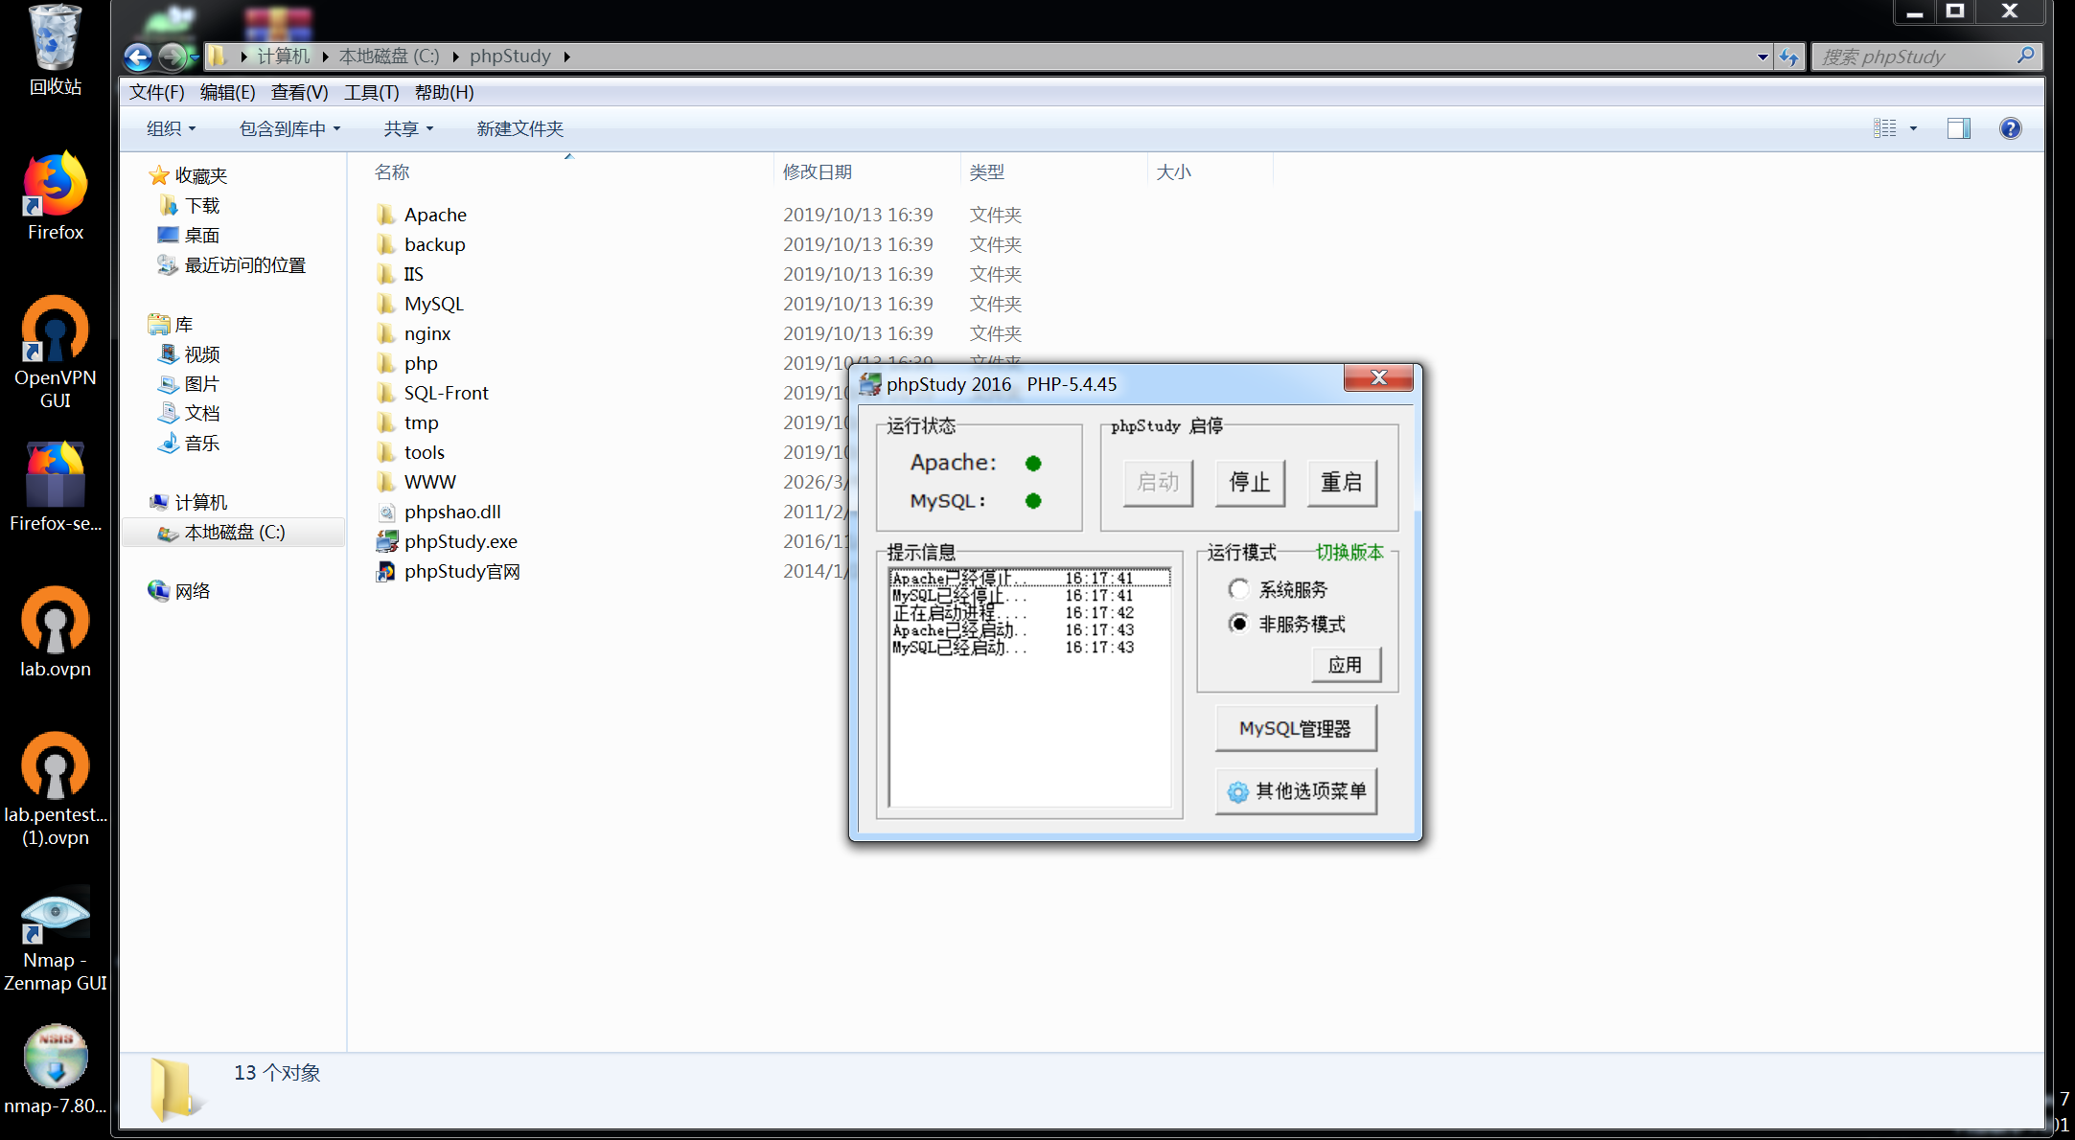
Task: Click the 切换版本 link
Action: tap(1349, 552)
